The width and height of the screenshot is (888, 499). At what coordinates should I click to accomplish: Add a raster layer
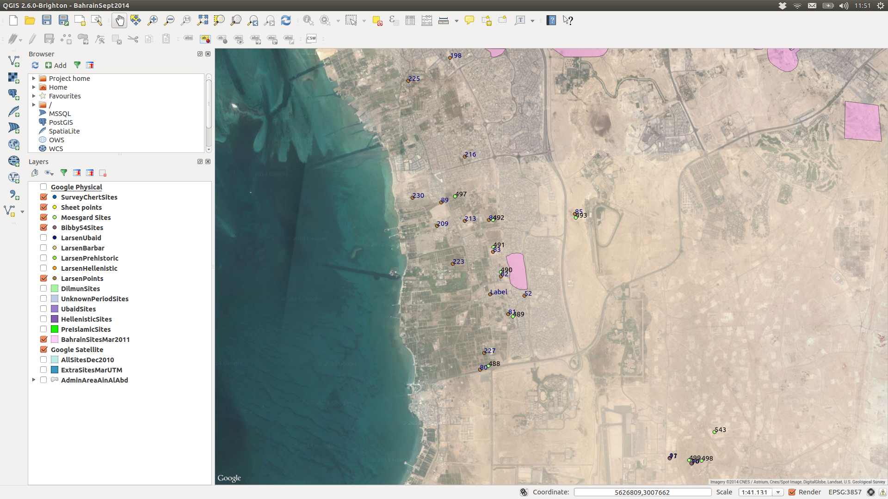(14, 78)
